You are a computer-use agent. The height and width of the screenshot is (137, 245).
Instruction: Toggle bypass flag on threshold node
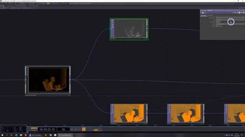[112, 25]
